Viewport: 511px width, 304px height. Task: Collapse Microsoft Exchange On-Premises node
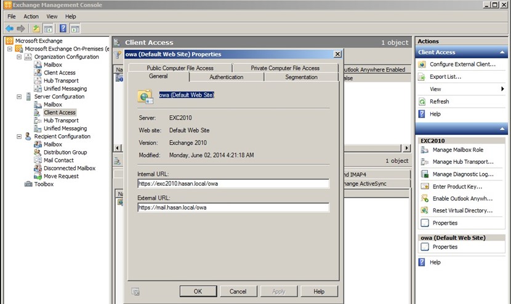point(10,49)
